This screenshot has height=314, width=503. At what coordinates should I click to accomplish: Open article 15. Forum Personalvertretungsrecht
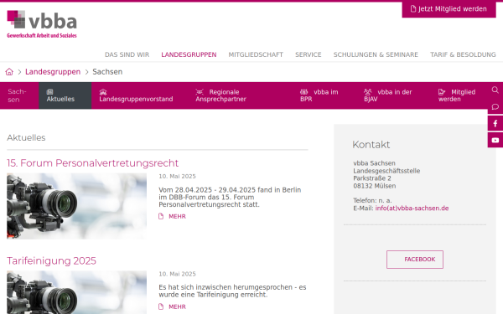(x=93, y=163)
